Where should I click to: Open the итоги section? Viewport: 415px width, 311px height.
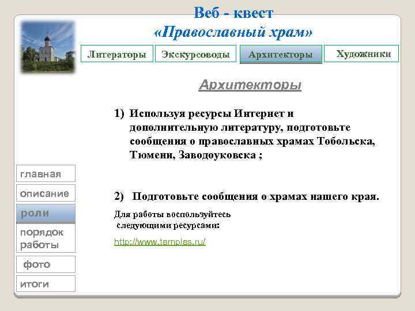point(46,284)
